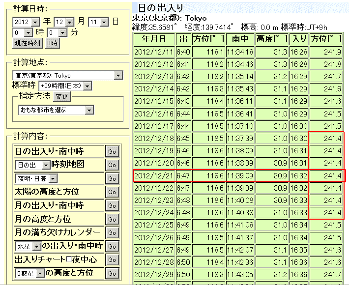Click date cell 2012/12/25
This screenshot has width=349, height=285.
pos(154,225)
